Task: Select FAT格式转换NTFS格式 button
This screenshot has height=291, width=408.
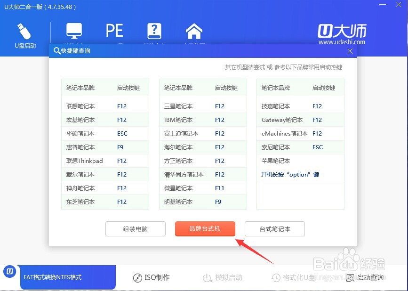Action: [68, 277]
